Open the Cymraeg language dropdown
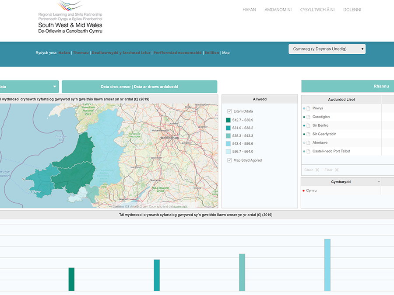Image resolution: width=394 pixels, height=295 pixels. 327,49
